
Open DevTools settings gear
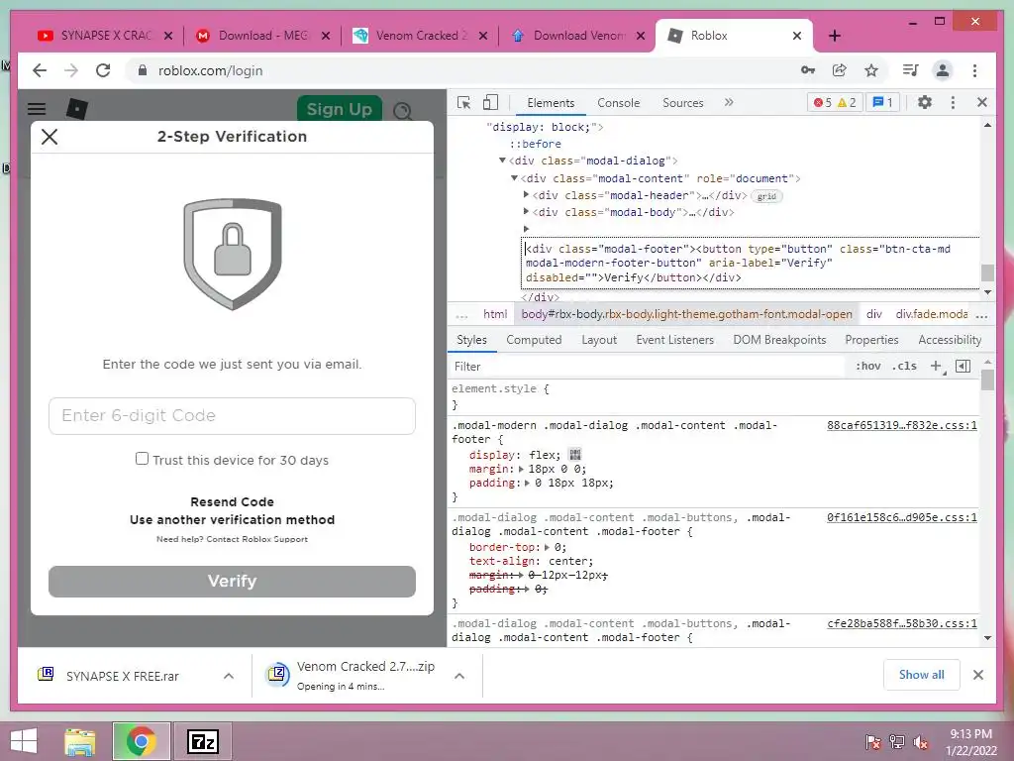click(x=925, y=102)
